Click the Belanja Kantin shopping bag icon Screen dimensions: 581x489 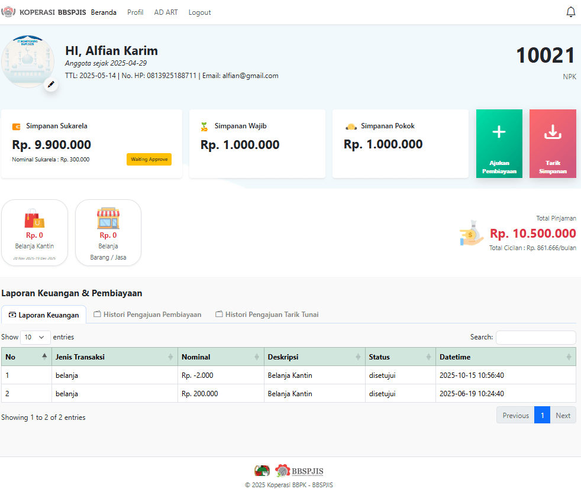click(34, 218)
